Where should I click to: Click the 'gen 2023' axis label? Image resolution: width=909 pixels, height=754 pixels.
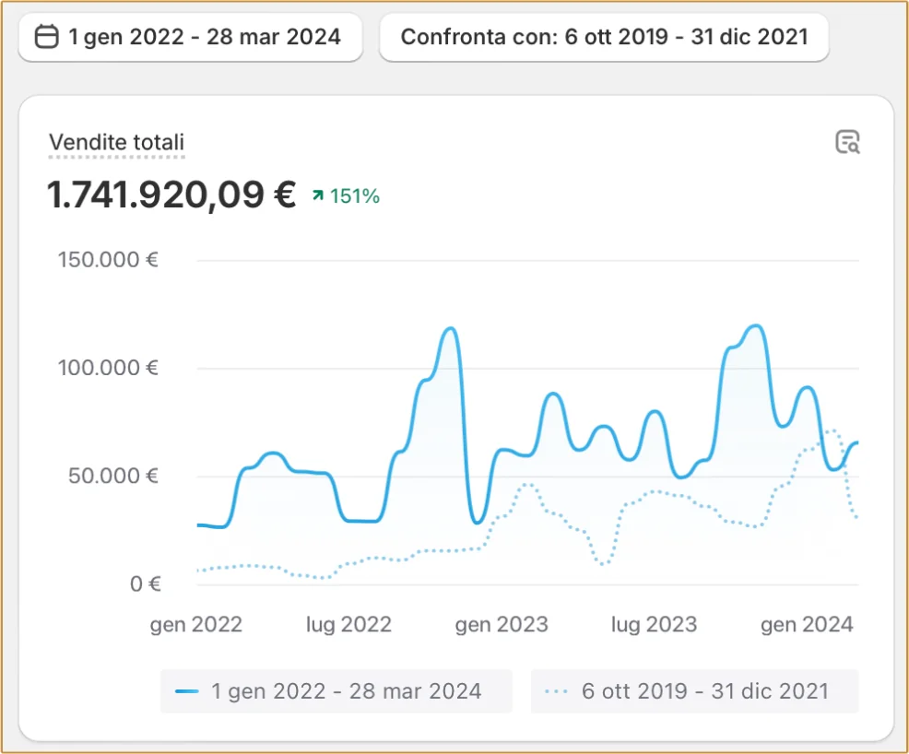502,625
